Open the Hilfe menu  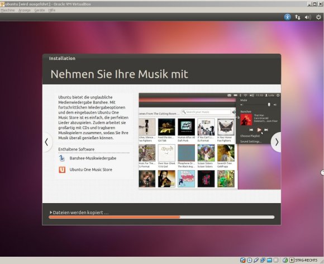coord(52,10)
